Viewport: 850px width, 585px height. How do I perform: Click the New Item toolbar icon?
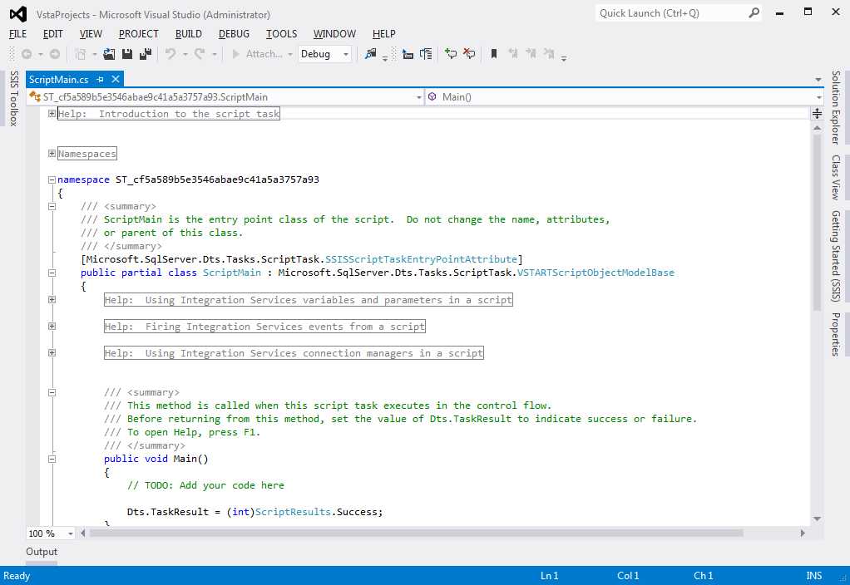(x=81, y=54)
